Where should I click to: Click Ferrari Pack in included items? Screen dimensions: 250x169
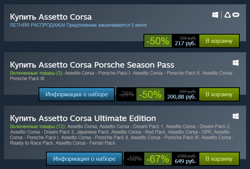click(x=102, y=143)
